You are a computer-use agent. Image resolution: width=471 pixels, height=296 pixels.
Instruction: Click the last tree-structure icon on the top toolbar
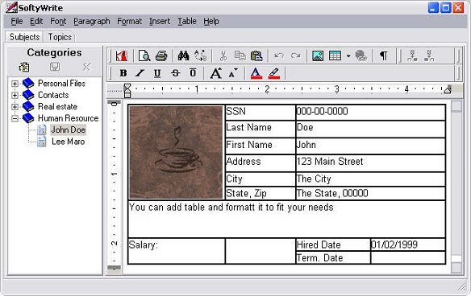[429, 55]
